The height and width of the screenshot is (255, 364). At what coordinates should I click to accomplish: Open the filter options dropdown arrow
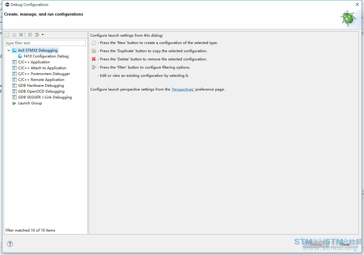pos(43,35)
